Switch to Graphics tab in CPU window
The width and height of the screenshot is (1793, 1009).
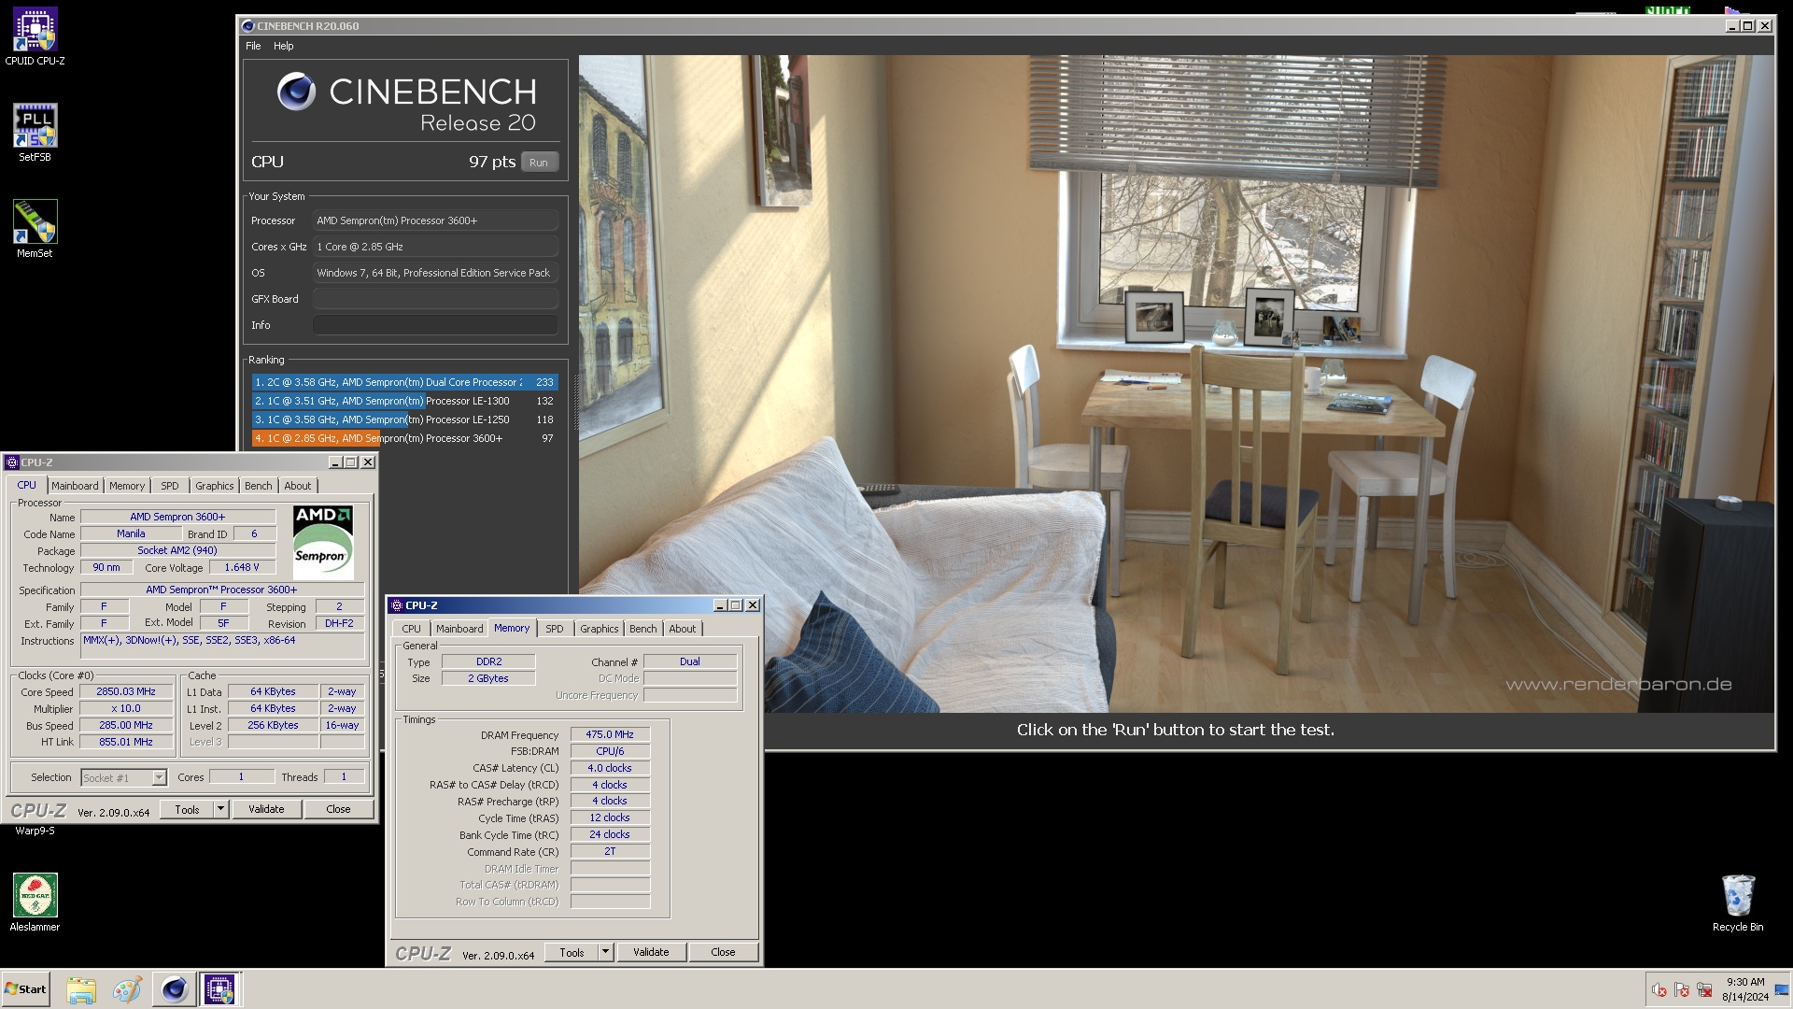click(214, 486)
